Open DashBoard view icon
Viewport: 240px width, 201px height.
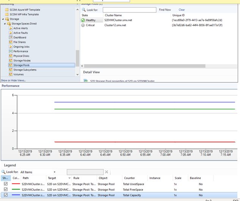click(x=11, y=37)
